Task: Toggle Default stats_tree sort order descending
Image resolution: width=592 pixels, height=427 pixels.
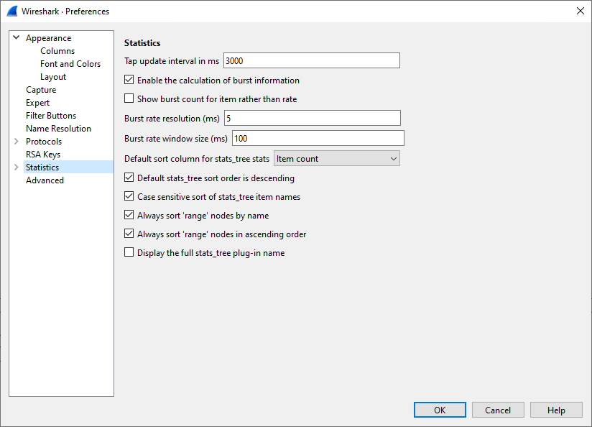Action: [129, 178]
